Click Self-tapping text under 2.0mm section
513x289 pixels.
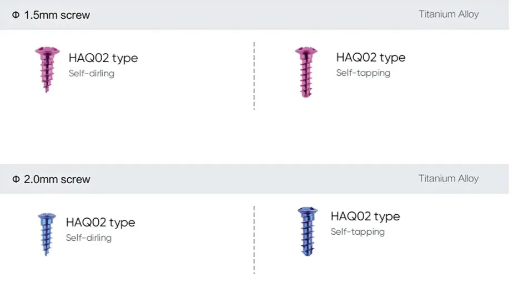pyautogui.click(x=358, y=231)
